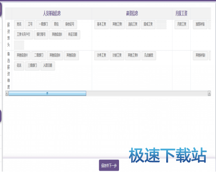This screenshot has height=172, width=216.
Task: Click the 人员基础信息 column header
Action: tap(52, 14)
